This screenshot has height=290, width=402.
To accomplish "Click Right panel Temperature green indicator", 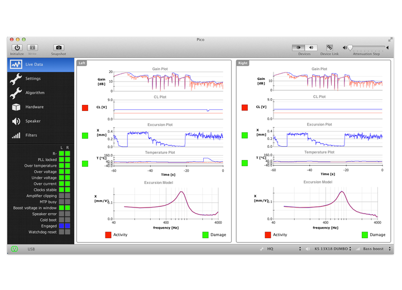I will click(x=245, y=163).
